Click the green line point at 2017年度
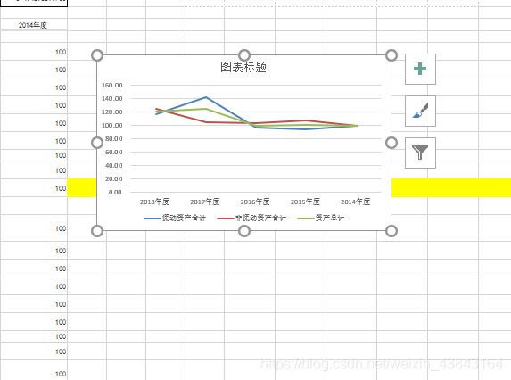Viewport: 511px width, 380px height. click(x=206, y=109)
